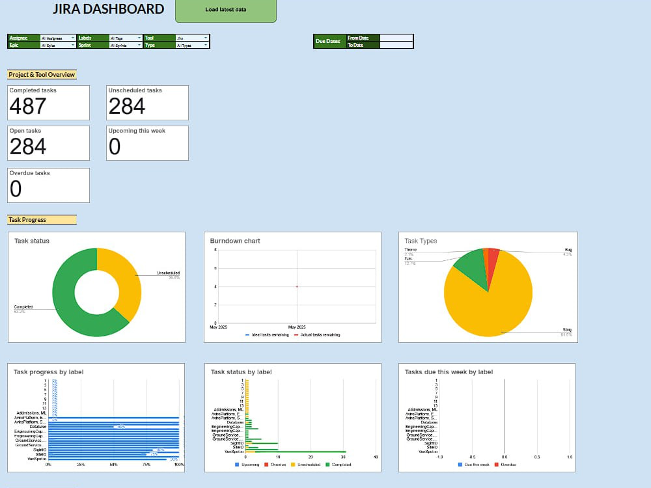The image size is (651, 488).
Task: Click the Overdue tasks card
Action: [x=49, y=185]
